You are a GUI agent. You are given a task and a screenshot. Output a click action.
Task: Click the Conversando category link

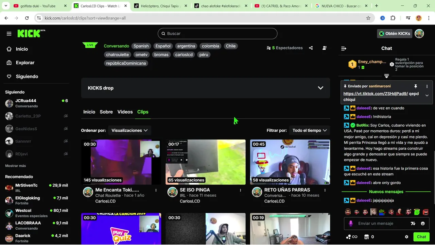click(x=116, y=46)
